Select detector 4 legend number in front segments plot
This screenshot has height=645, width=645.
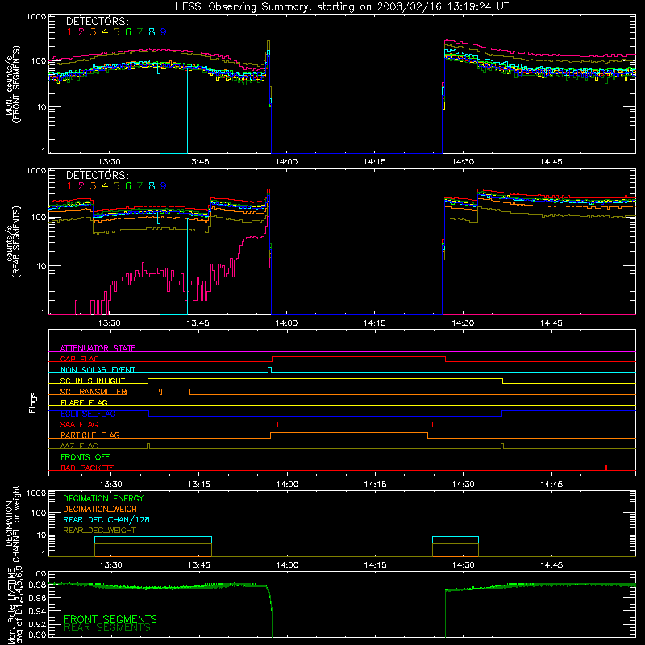click(105, 32)
